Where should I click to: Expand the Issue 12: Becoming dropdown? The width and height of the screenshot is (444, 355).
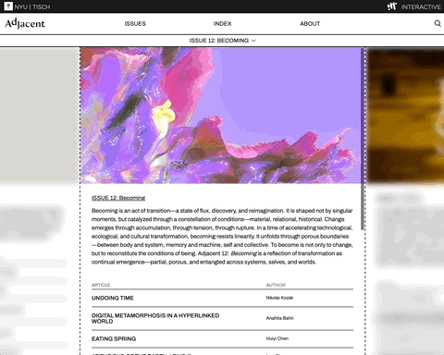click(222, 41)
